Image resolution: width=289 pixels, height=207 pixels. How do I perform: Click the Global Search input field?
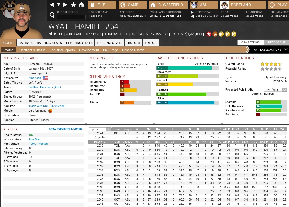[x=71, y=17]
